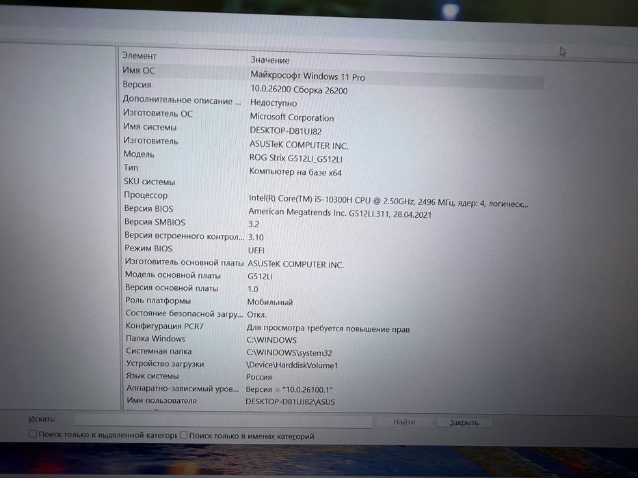
Task: Select the 'C:\WINDOWS' value
Action: click(271, 340)
